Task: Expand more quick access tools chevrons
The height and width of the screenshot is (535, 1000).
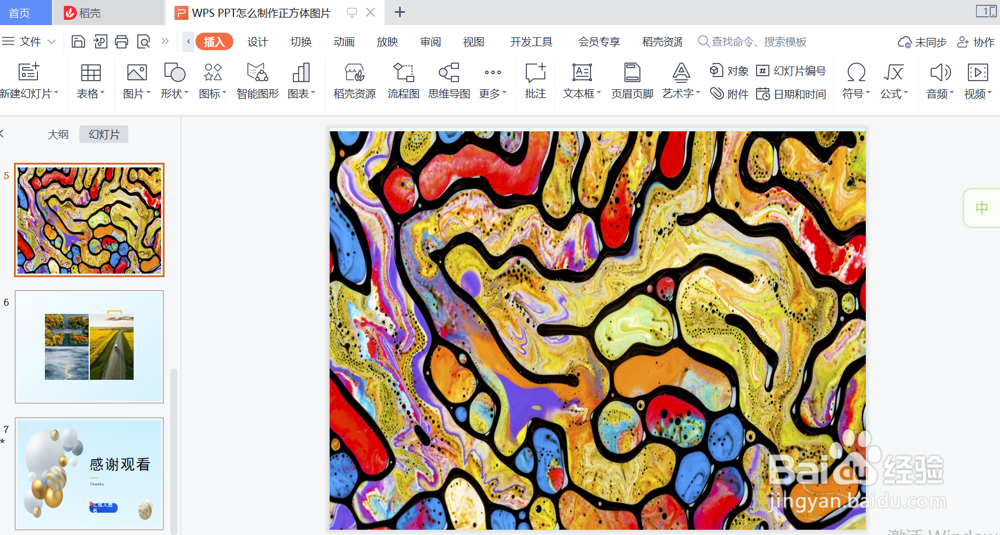Action: pyautogui.click(x=165, y=41)
